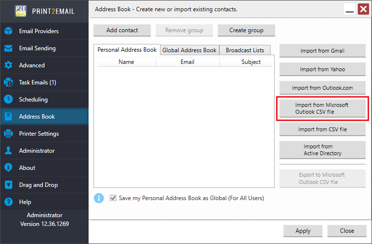Viewport: 372px width, 244px height.
Task: Click the Advanced gear icon
Action: click(8, 65)
